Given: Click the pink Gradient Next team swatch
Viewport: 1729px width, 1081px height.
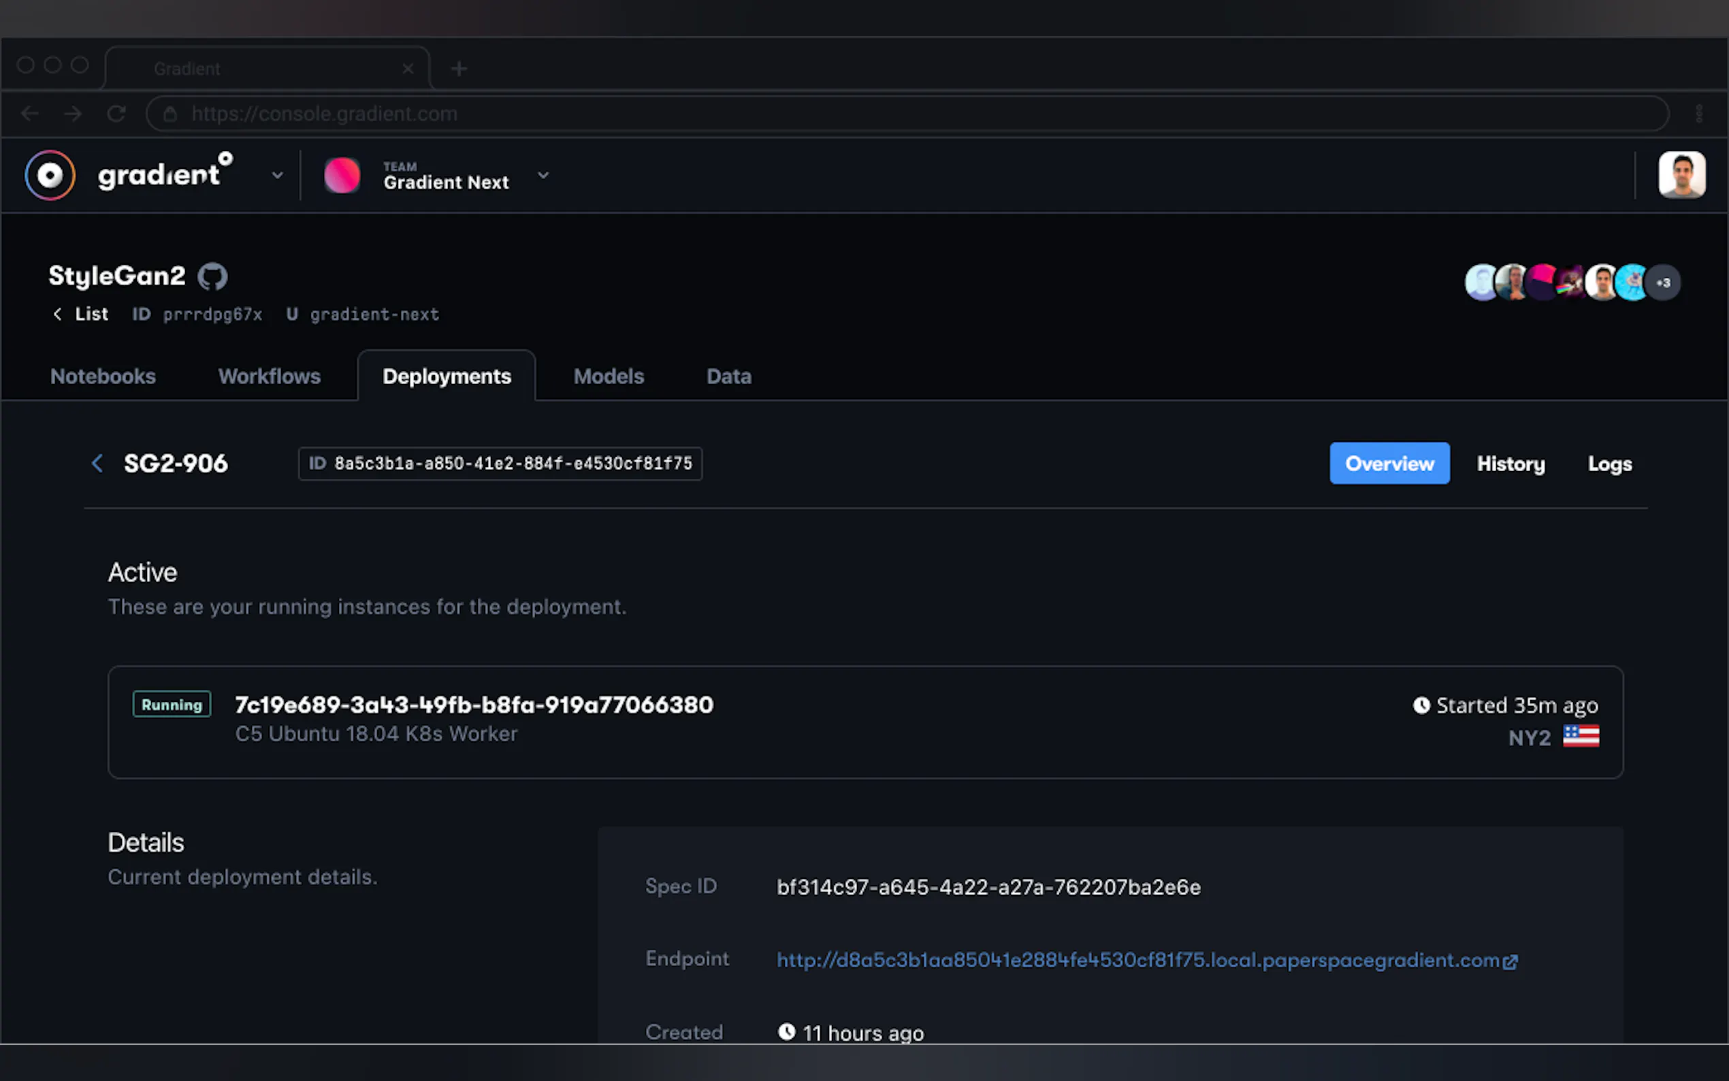Looking at the screenshot, I should pyautogui.click(x=342, y=175).
